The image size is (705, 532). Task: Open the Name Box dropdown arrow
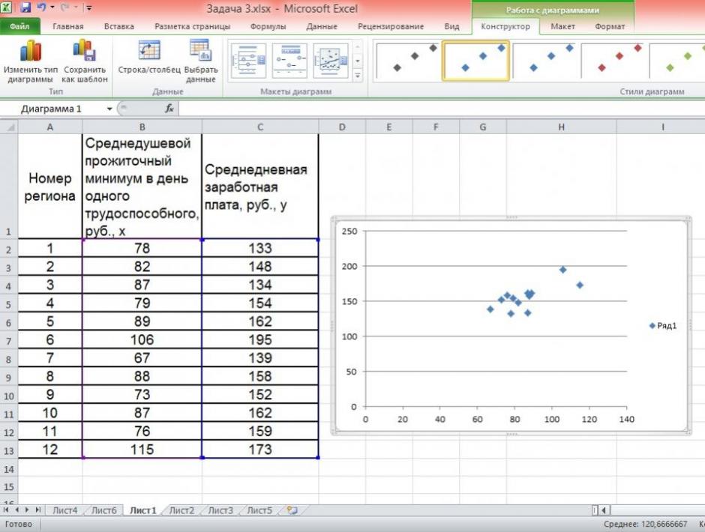109,109
